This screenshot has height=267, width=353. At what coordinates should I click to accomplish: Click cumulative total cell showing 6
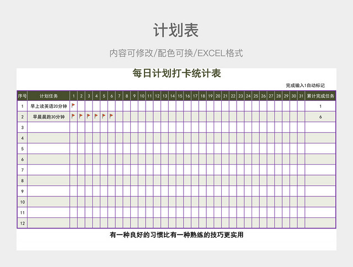click(320, 117)
